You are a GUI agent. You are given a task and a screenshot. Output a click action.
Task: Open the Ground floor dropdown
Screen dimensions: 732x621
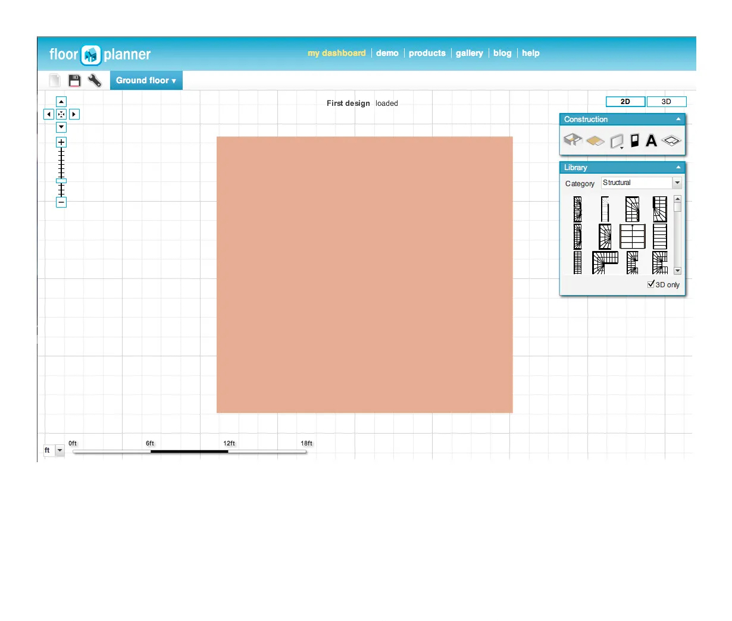point(146,80)
